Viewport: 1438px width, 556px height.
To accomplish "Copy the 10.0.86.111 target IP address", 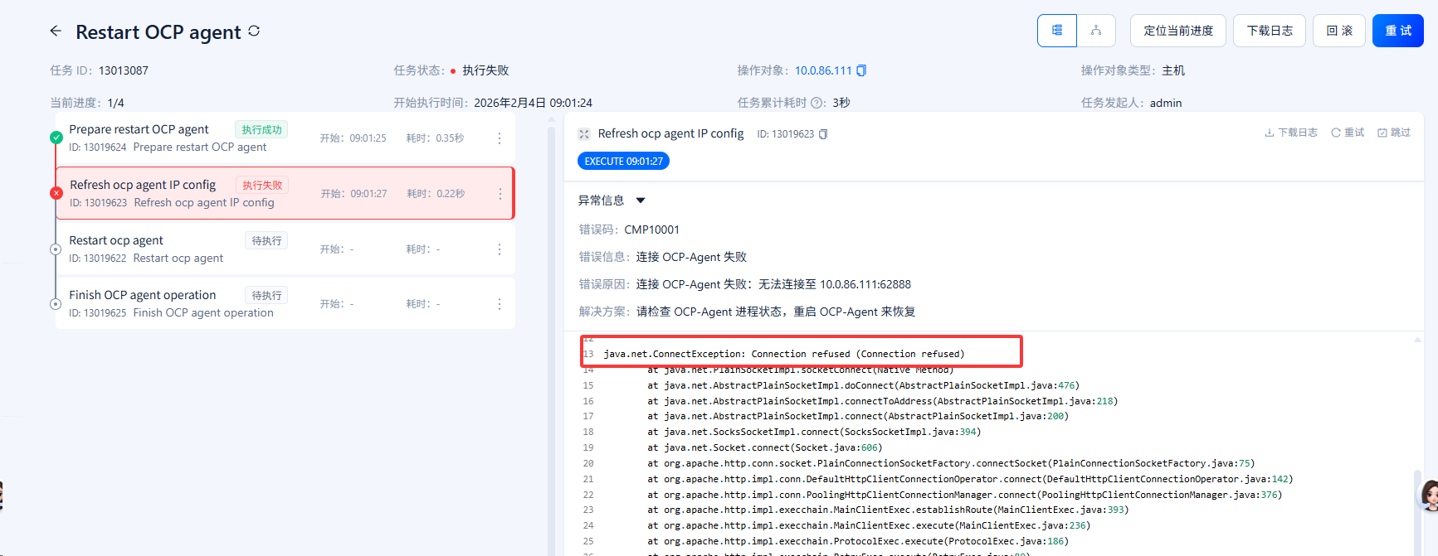I will pyautogui.click(x=861, y=70).
